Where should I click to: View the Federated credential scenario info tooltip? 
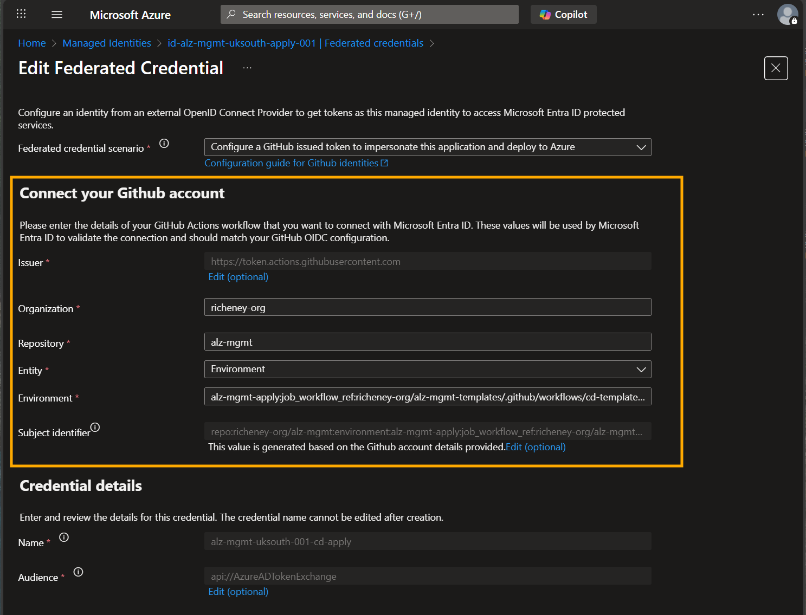click(x=164, y=144)
